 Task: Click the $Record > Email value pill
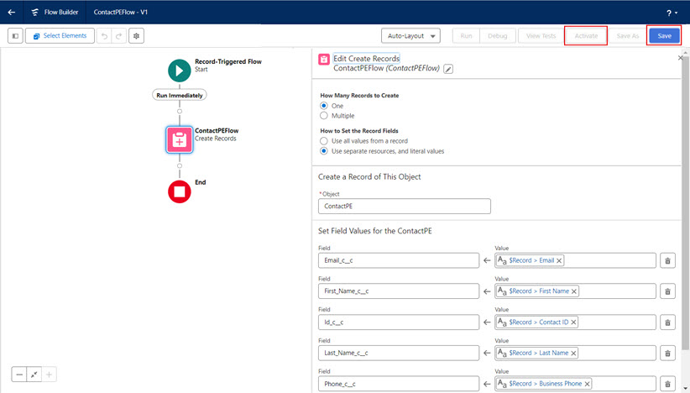point(531,260)
